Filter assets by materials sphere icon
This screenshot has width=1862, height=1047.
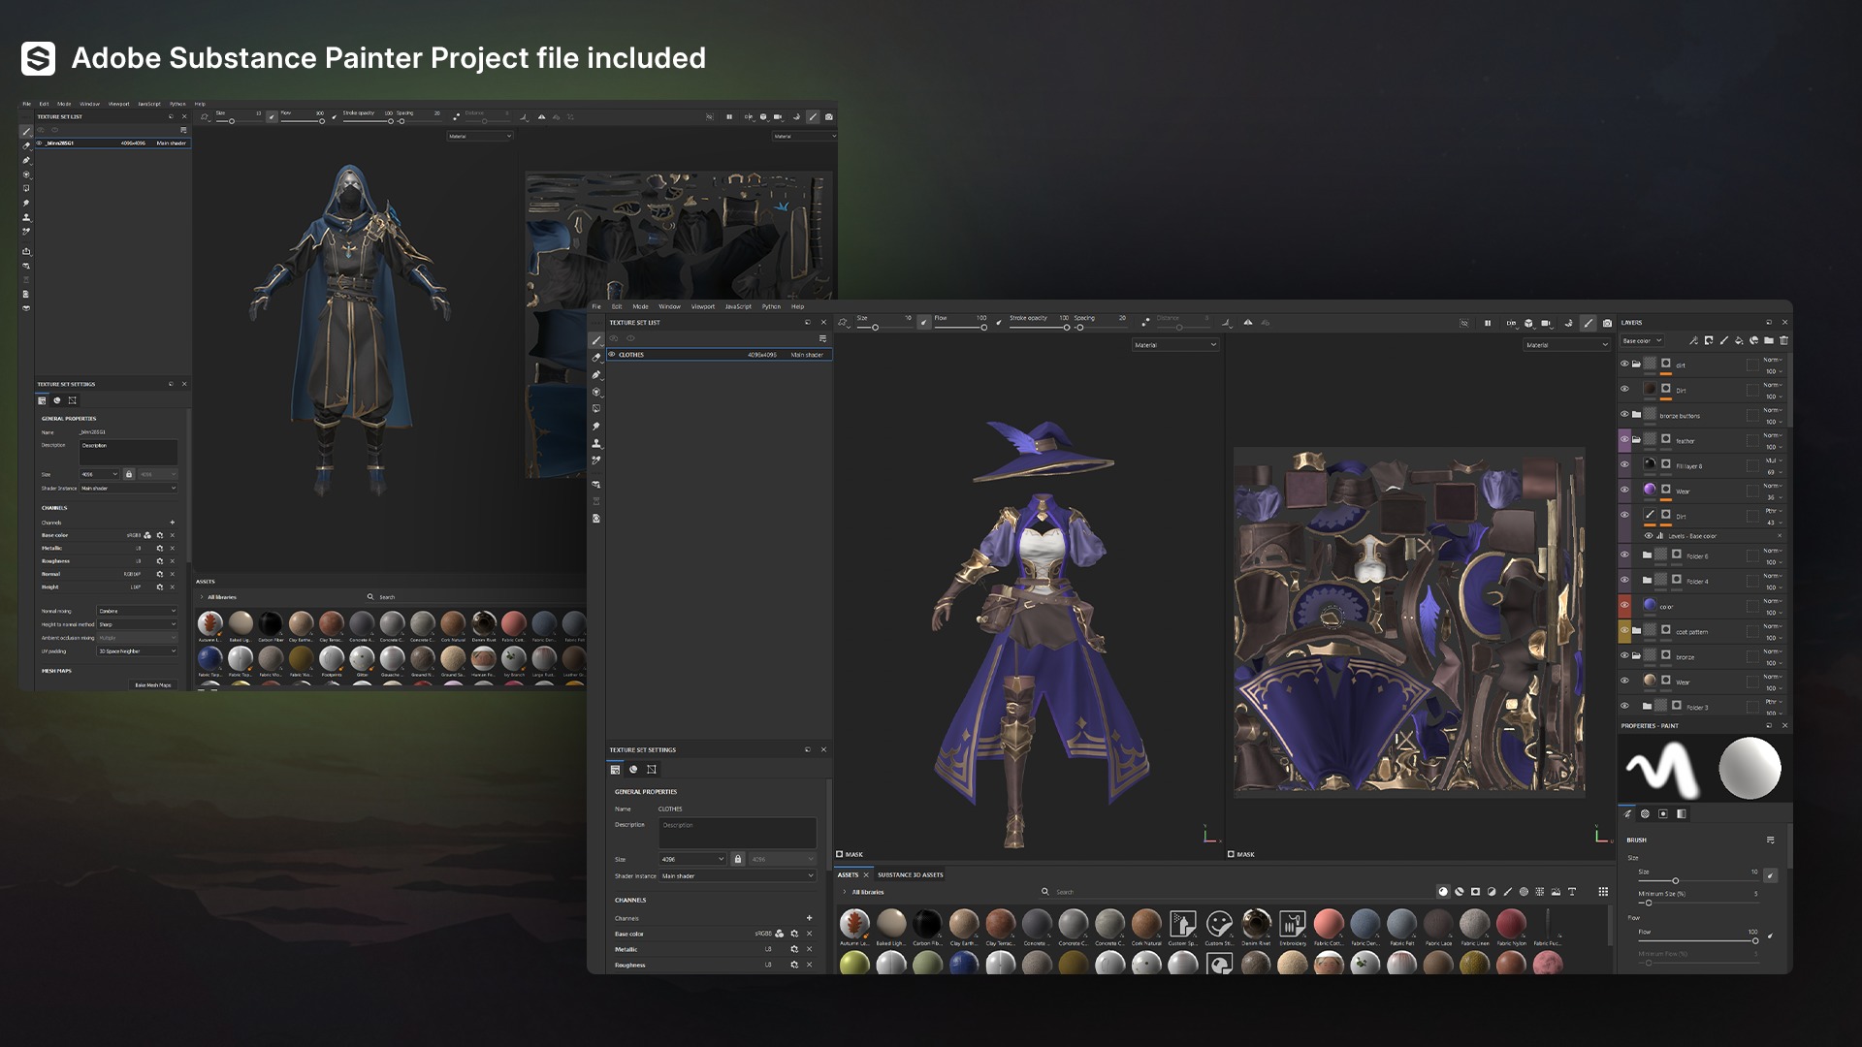1443,892
